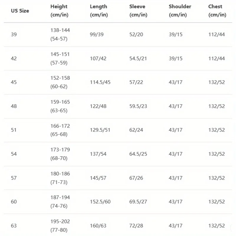Select the Sleeve (cm/in) column header
The height and width of the screenshot is (236, 236).
coord(138,11)
